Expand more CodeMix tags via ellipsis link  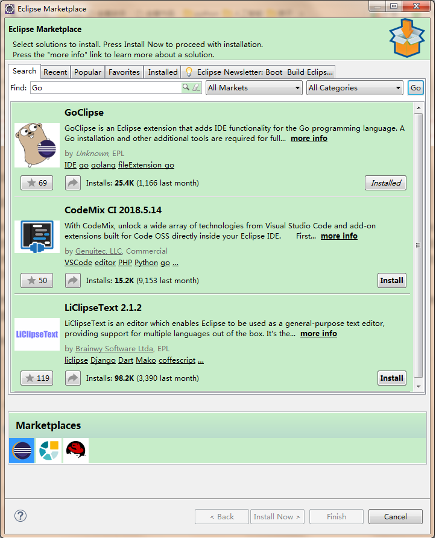pos(175,263)
